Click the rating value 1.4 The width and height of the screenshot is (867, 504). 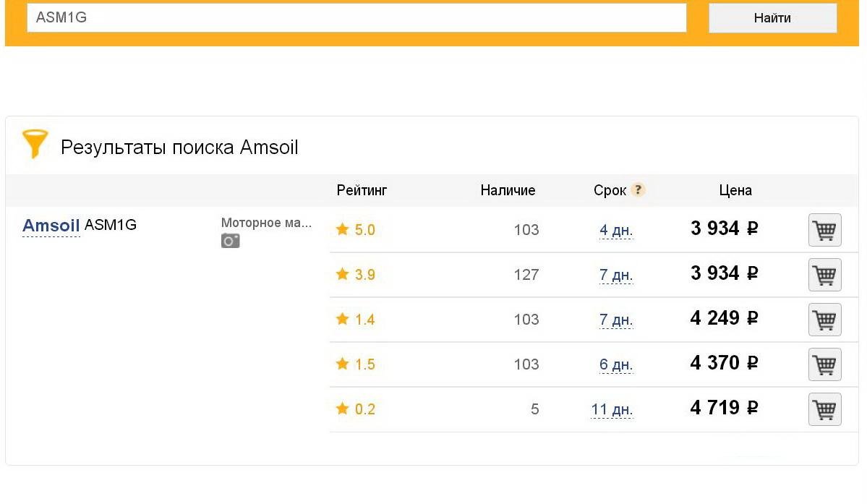point(365,320)
